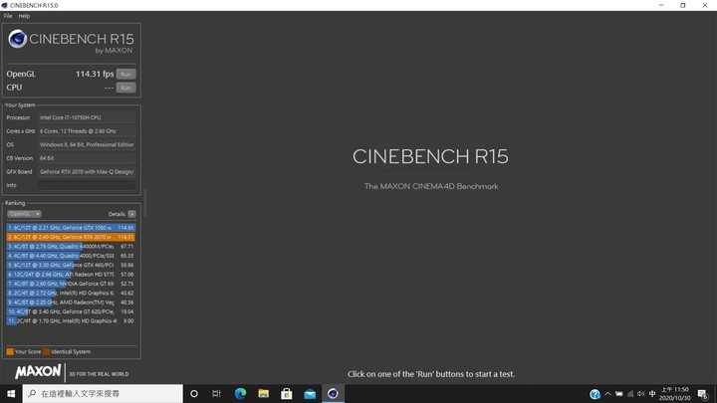The height and width of the screenshot is (403, 717).
Task: Click the Cores x GHz field value
Action: point(87,131)
